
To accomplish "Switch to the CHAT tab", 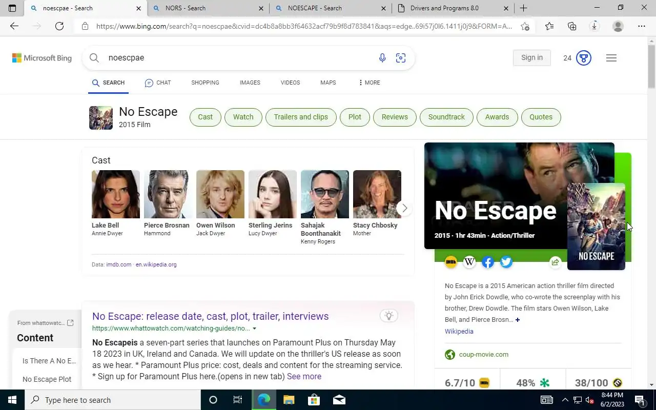I will (x=158, y=83).
